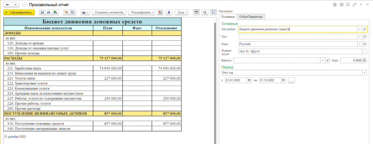Click the printer with green arrow toolbar icon

pos(55,12)
